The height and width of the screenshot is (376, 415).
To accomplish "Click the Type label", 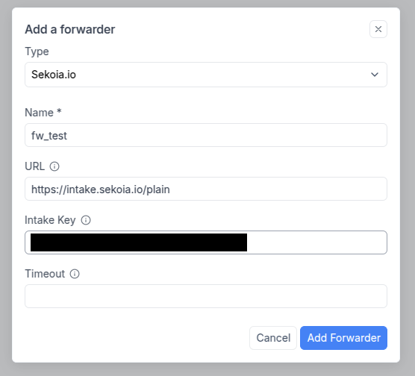I will 37,51.
